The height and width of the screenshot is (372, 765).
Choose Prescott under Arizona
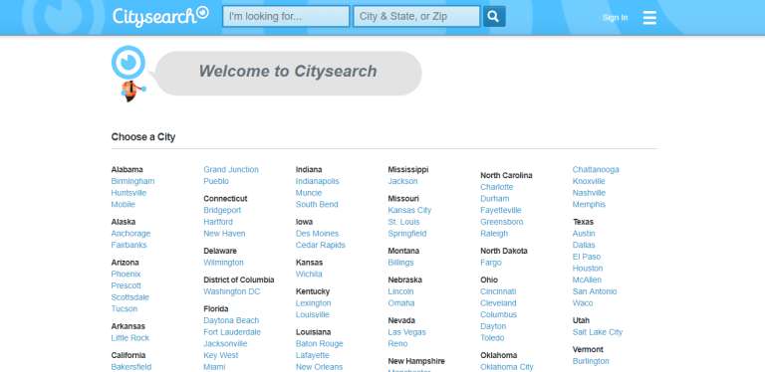pyautogui.click(x=126, y=285)
